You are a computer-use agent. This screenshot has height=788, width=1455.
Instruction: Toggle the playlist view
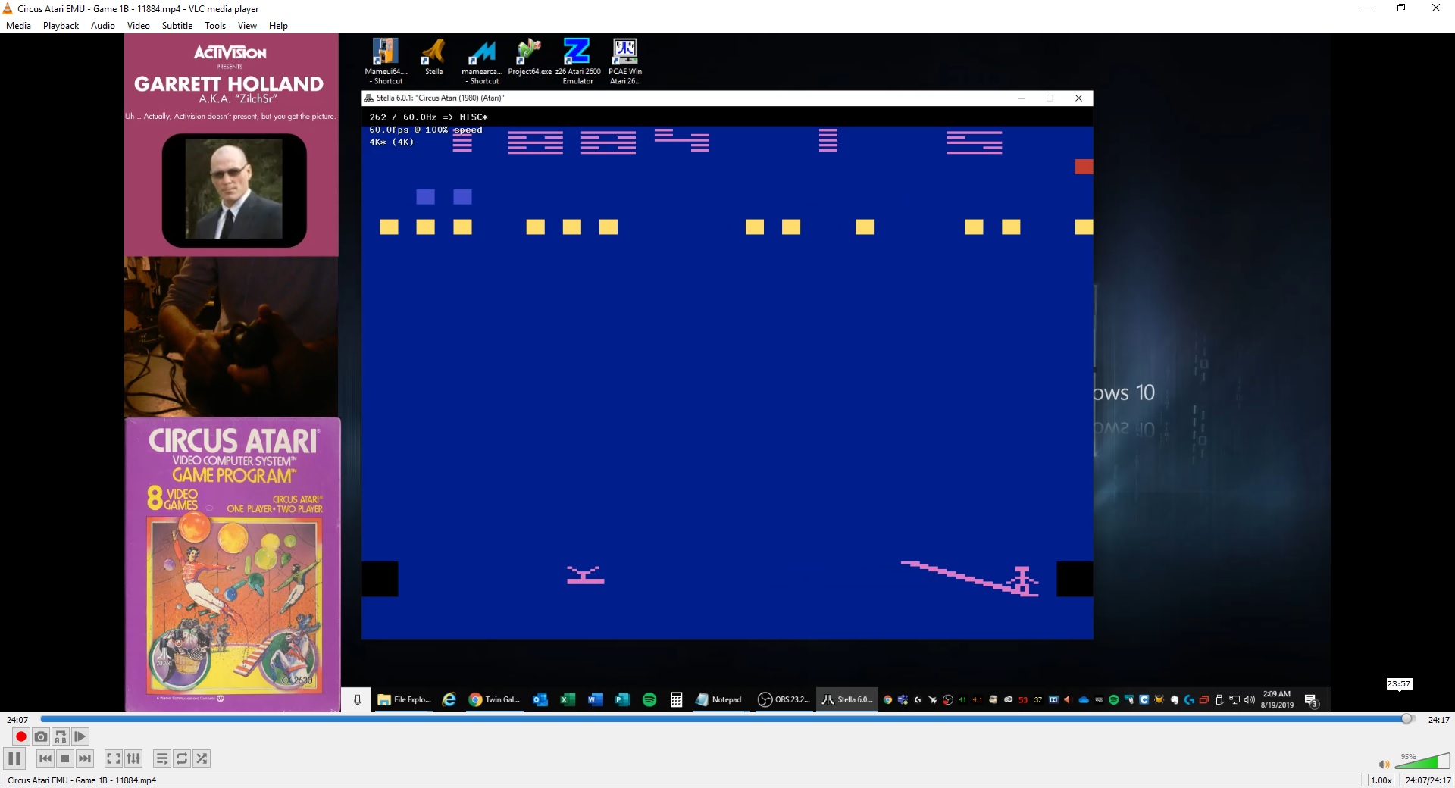click(161, 758)
